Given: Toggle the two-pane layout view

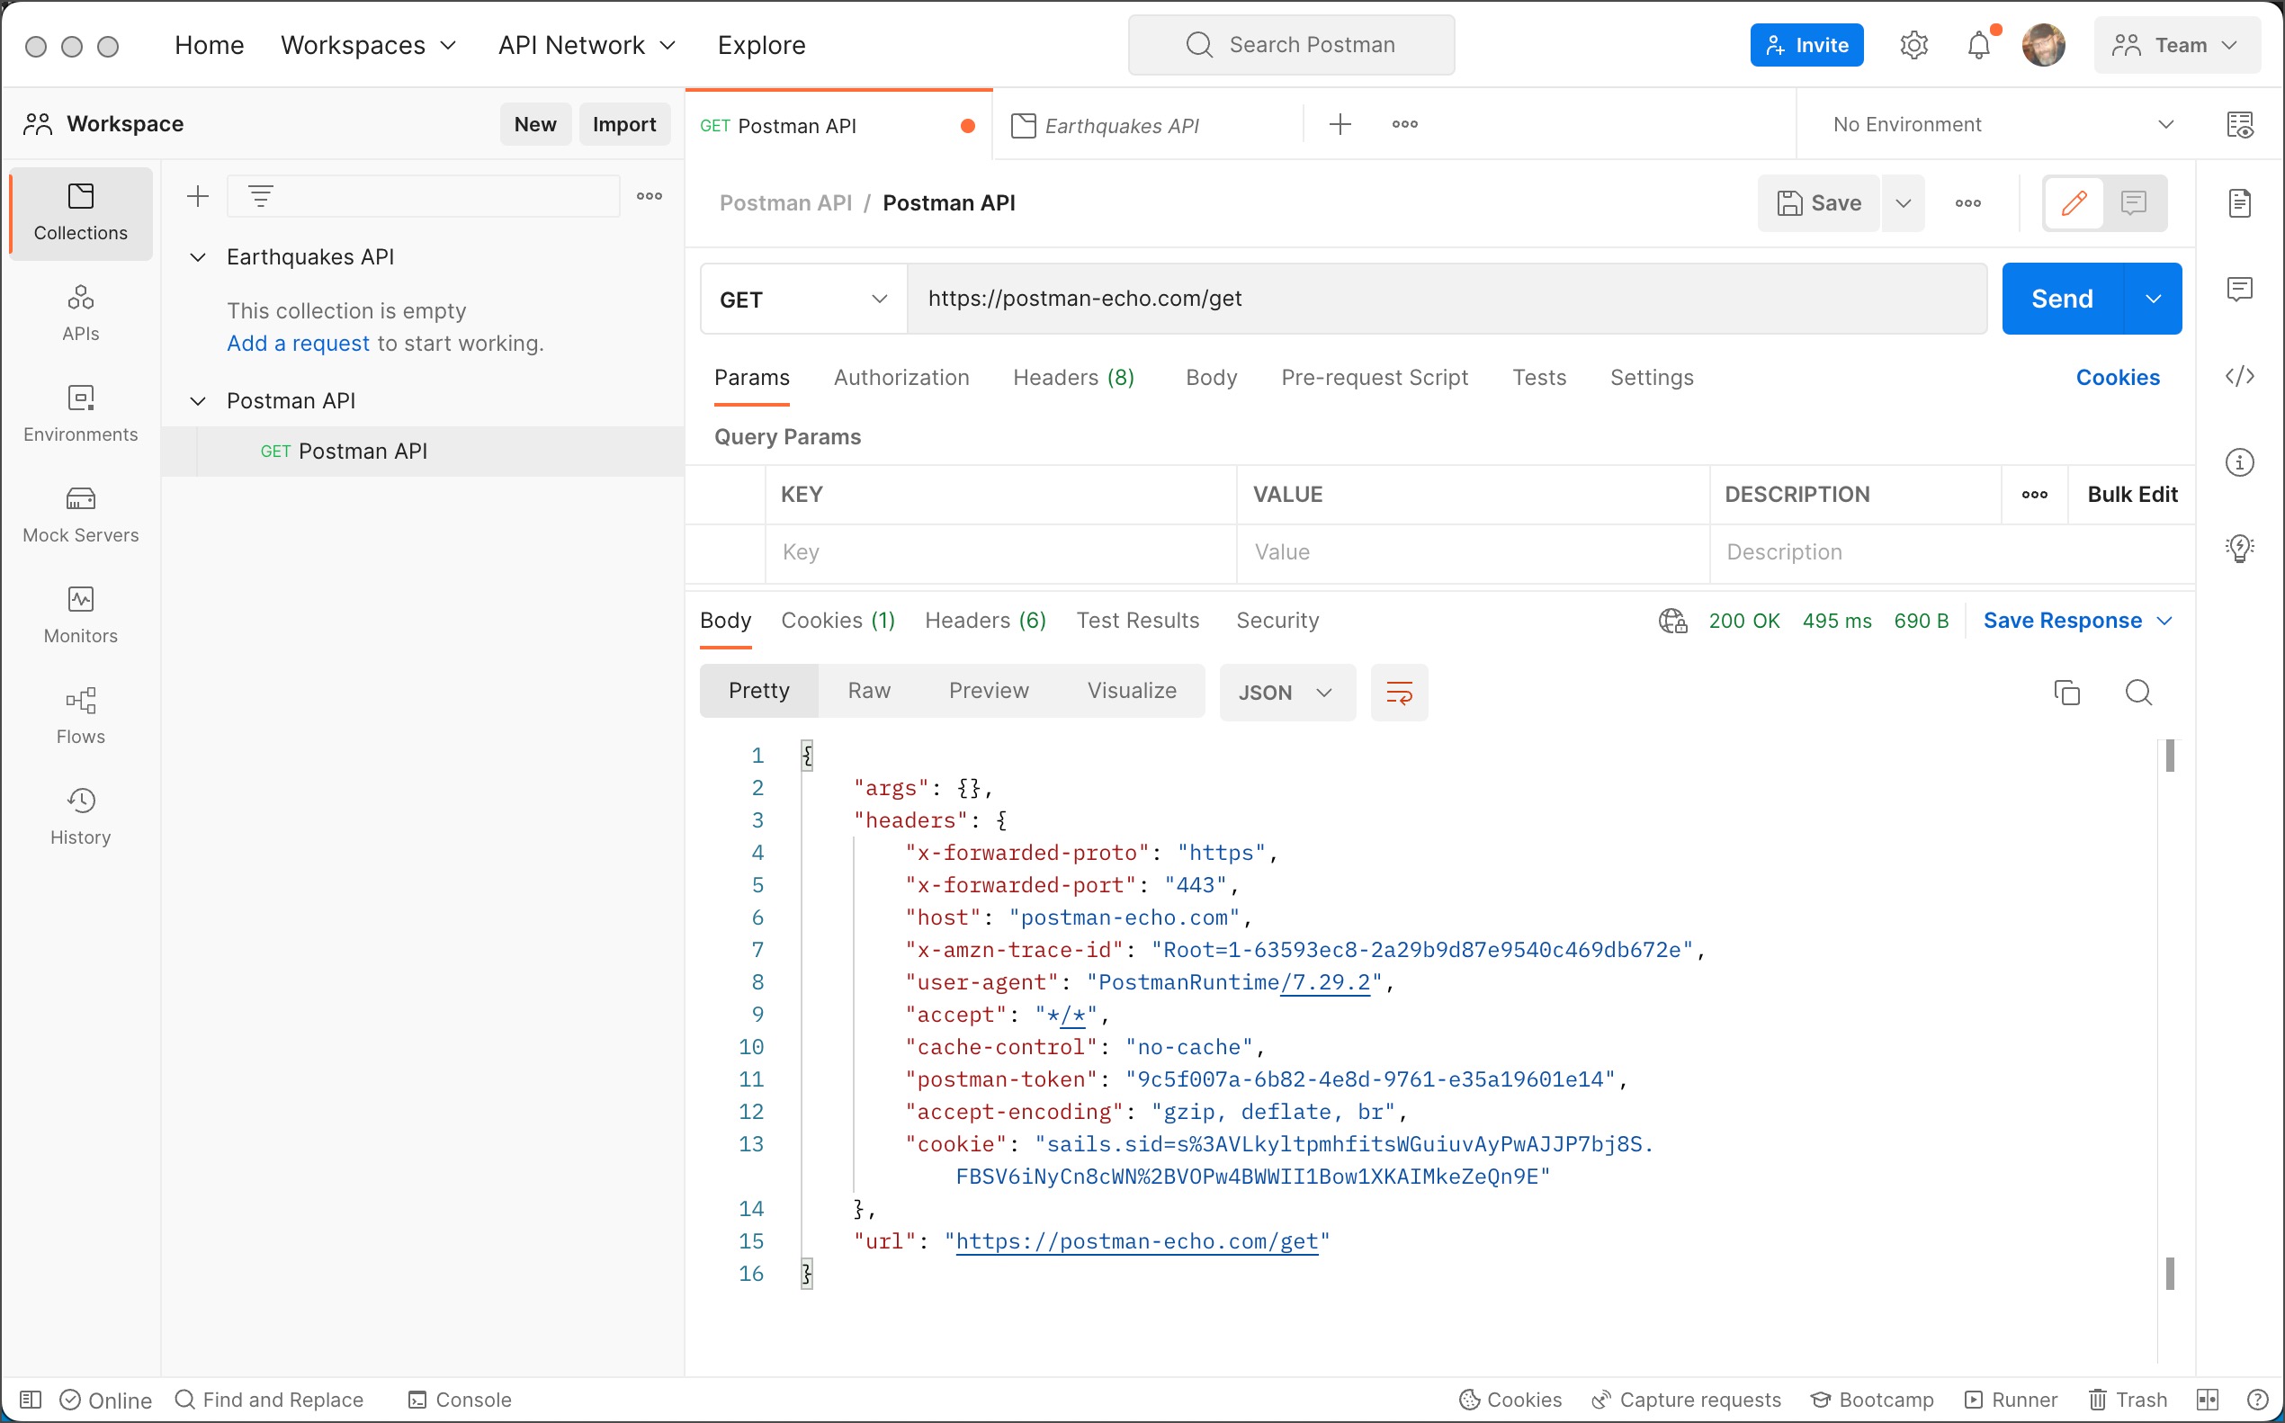Looking at the screenshot, I should point(2207,1400).
